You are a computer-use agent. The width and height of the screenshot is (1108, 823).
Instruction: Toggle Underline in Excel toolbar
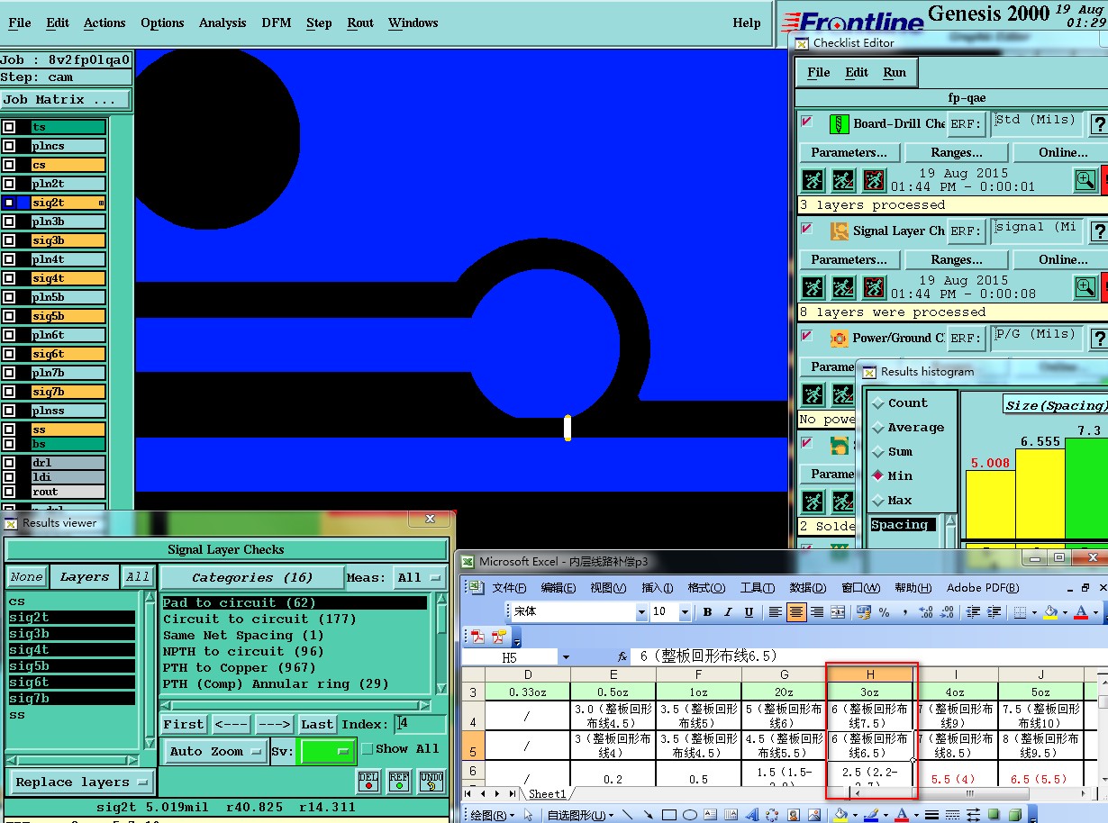coord(749,612)
